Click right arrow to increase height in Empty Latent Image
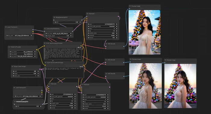The height and width of the screenshot is (114, 211). (x=38, y=74)
